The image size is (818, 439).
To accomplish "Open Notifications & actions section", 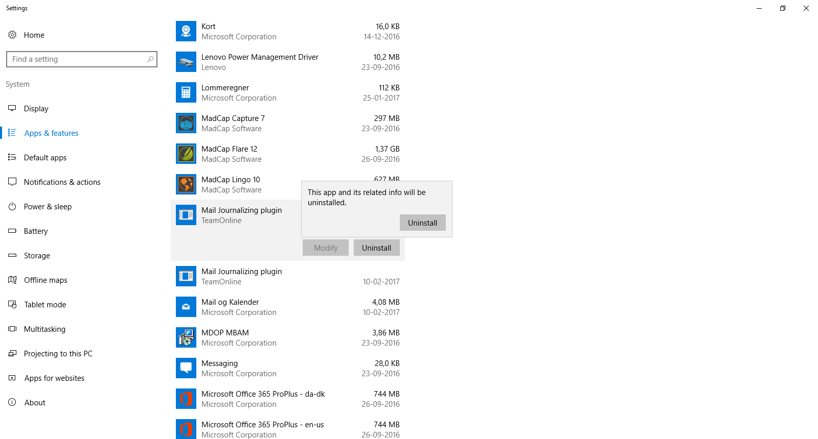I will 82,182.
